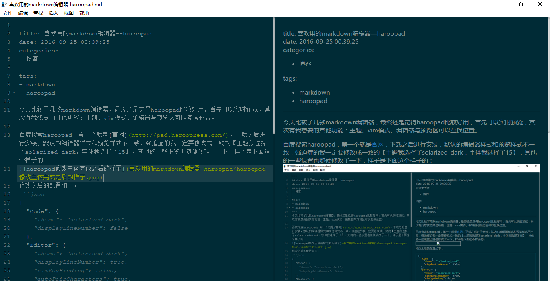Image resolution: width=550 pixels, height=281 pixels.
Task: Click line number 14 in the gutter
Action: pyautogui.click(x=7, y=169)
